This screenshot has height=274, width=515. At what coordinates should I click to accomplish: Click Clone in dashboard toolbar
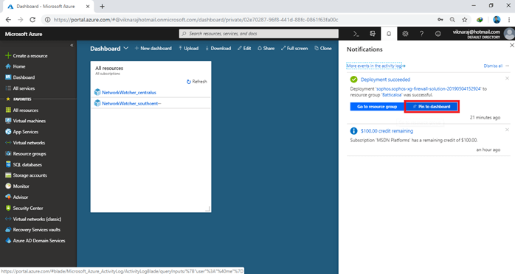(323, 48)
